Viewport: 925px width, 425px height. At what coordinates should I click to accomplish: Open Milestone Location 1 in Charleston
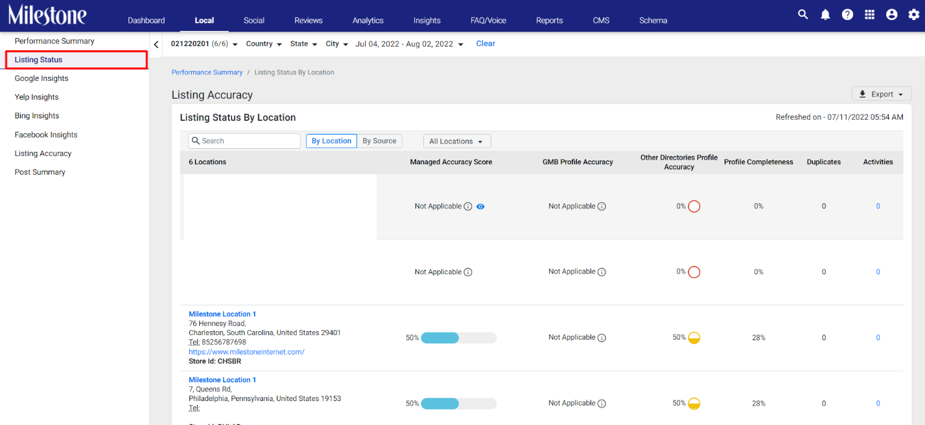222,314
